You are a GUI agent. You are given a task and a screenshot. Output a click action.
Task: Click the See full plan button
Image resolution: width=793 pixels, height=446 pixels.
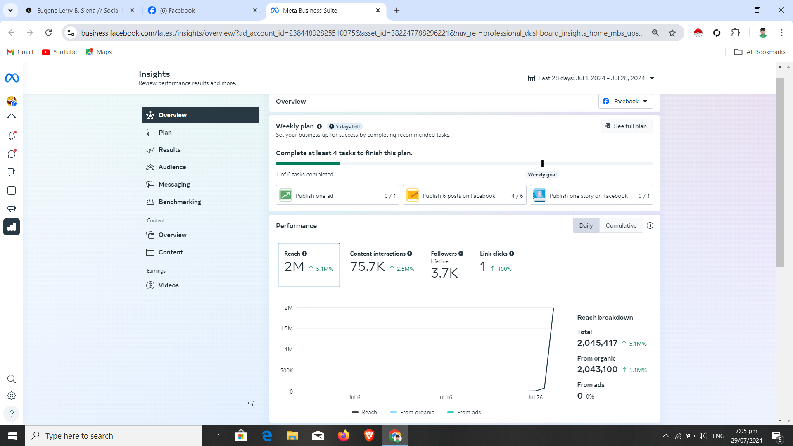[x=626, y=126]
